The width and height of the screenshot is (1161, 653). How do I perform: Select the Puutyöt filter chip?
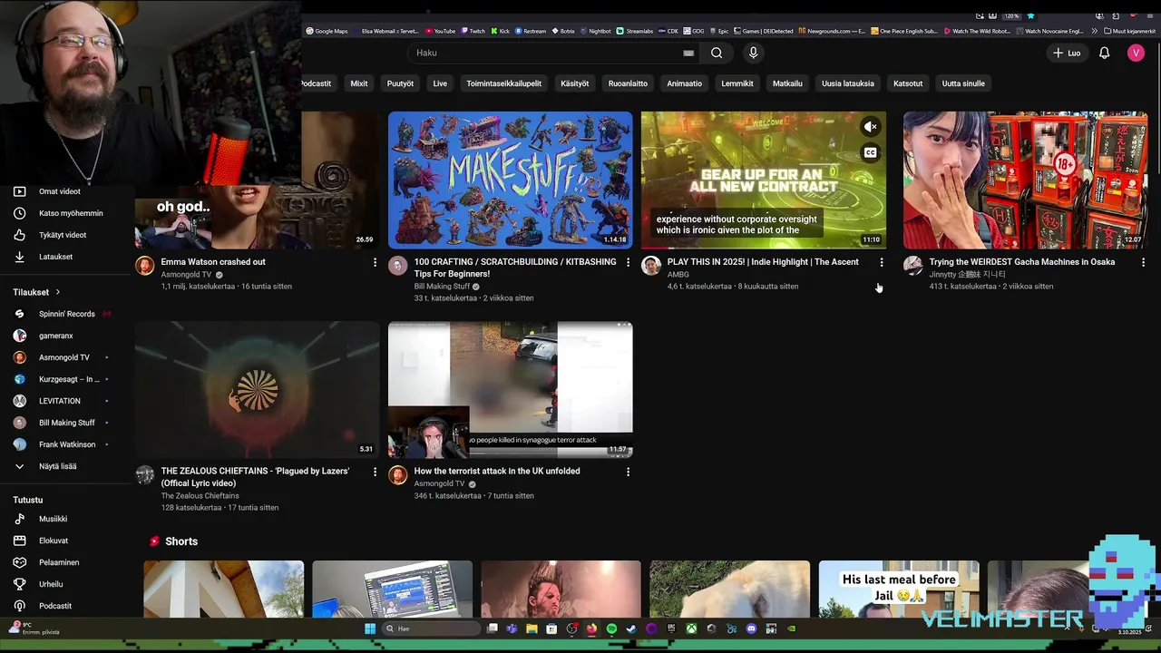pyautogui.click(x=400, y=83)
